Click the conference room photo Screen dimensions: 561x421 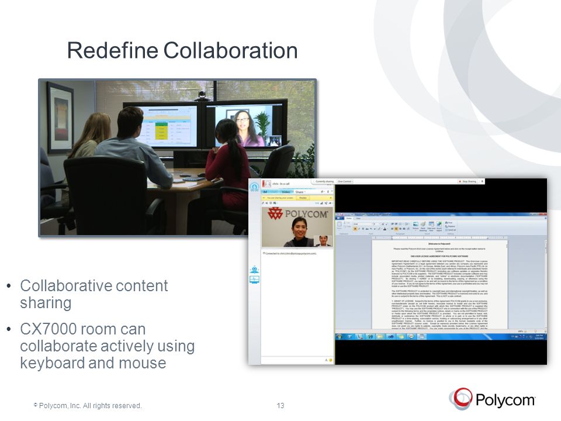[x=178, y=157]
